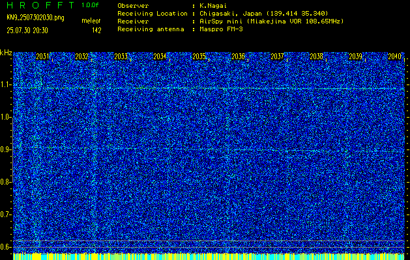Image resolution: width=410 pixels, height=260 pixels.
Task: Click the yellow-cyan signal level strip at bottom
Action: [x=209, y=256]
